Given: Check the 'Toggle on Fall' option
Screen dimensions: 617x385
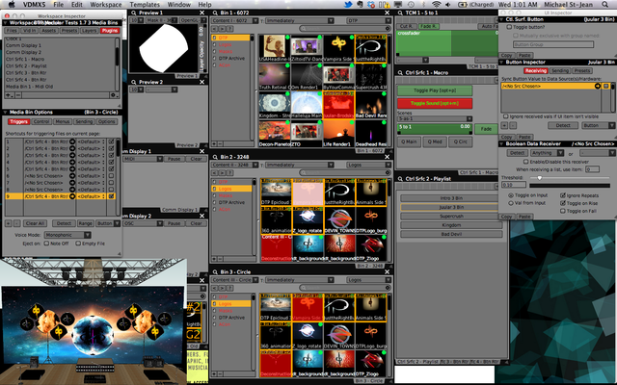Looking at the screenshot, I should (563, 211).
